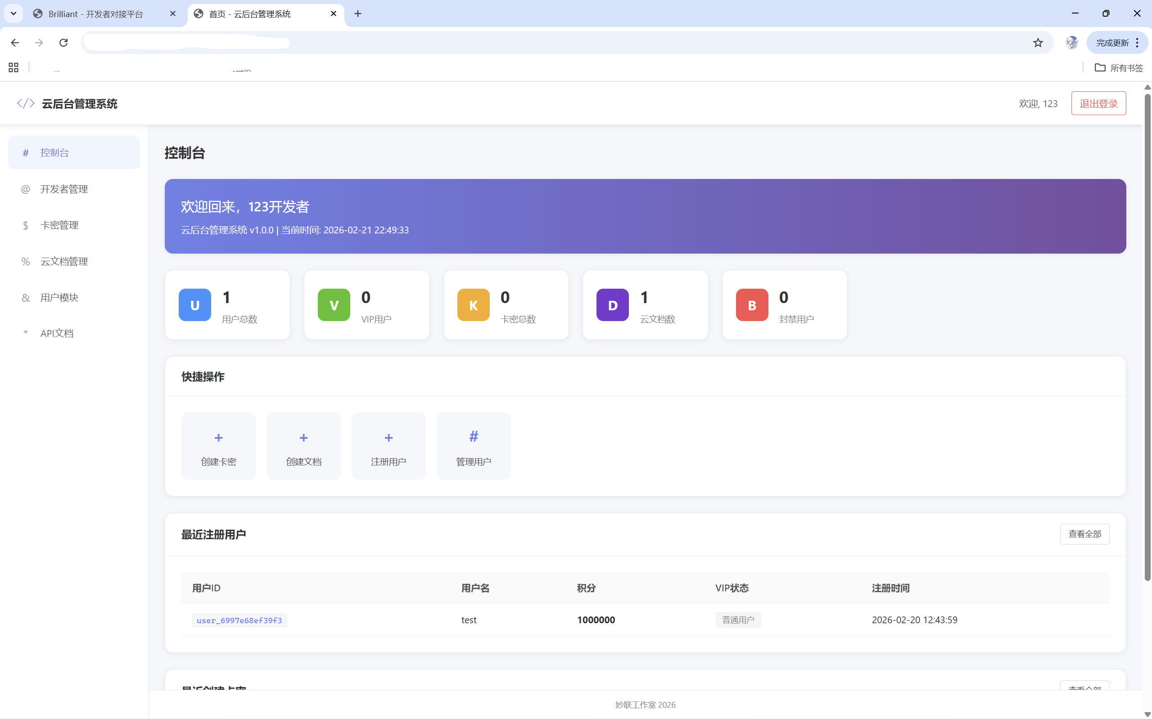Click the 退出登录 button
Screen dimensions: 1152x719
(1098, 103)
